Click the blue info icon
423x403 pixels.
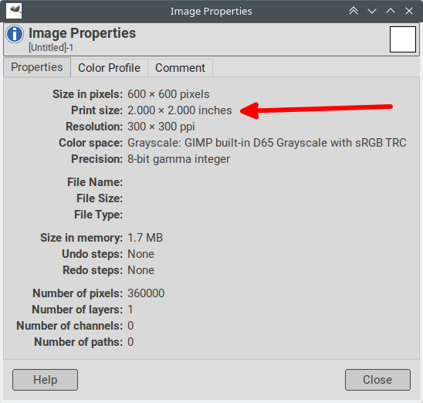tap(15, 34)
